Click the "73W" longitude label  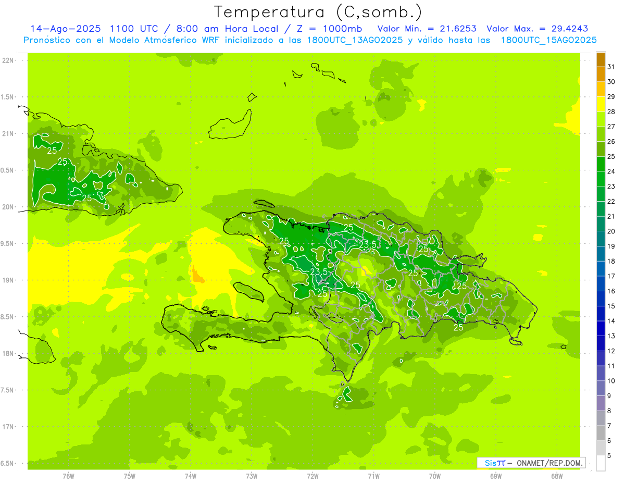click(252, 476)
